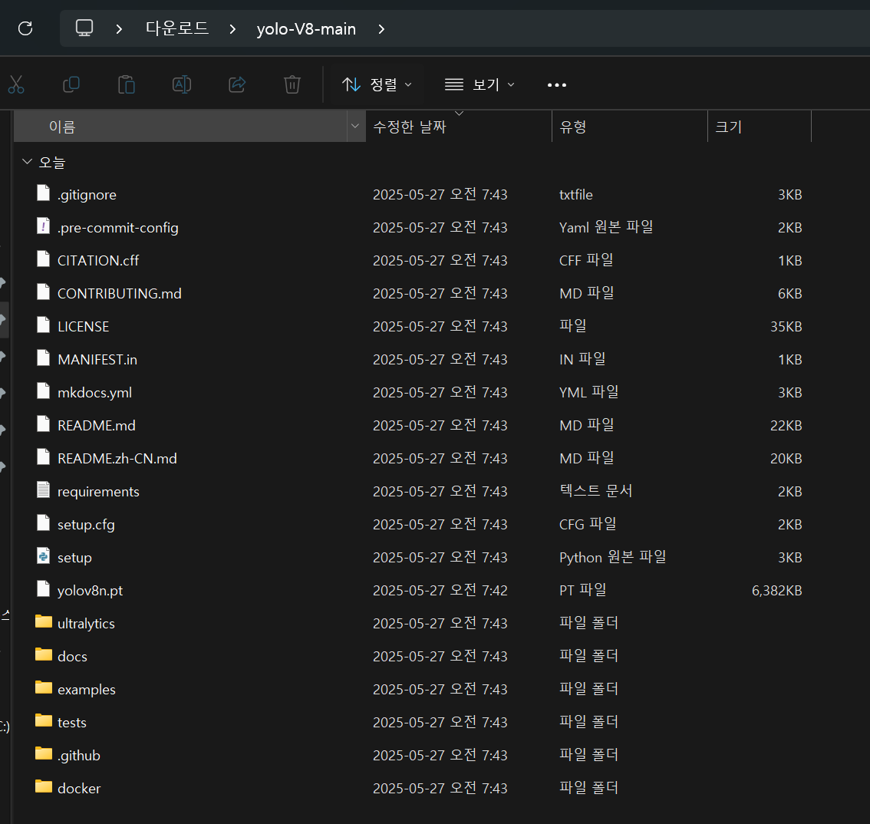This screenshot has height=824, width=870.
Task: Select the LICENSE file icon
Action: tap(43, 325)
